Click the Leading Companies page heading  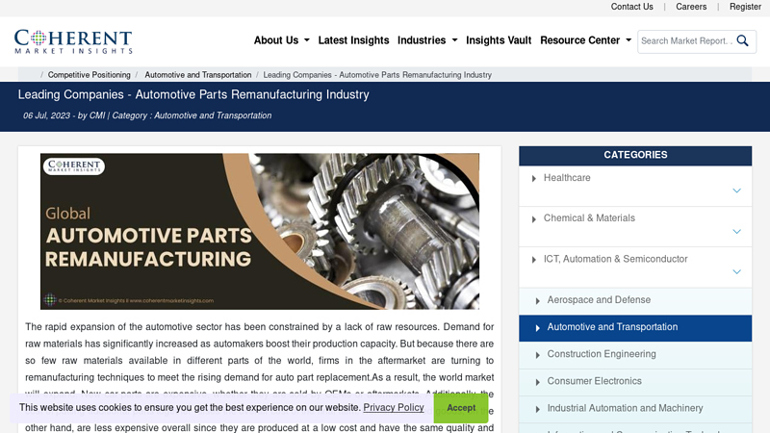[193, 94]
